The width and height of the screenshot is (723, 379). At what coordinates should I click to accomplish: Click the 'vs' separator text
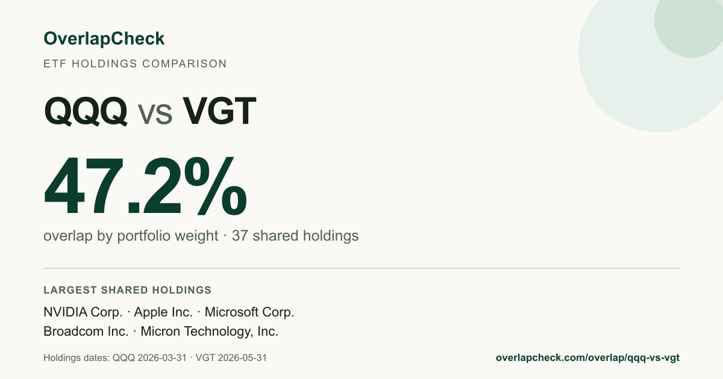[155, 114]
